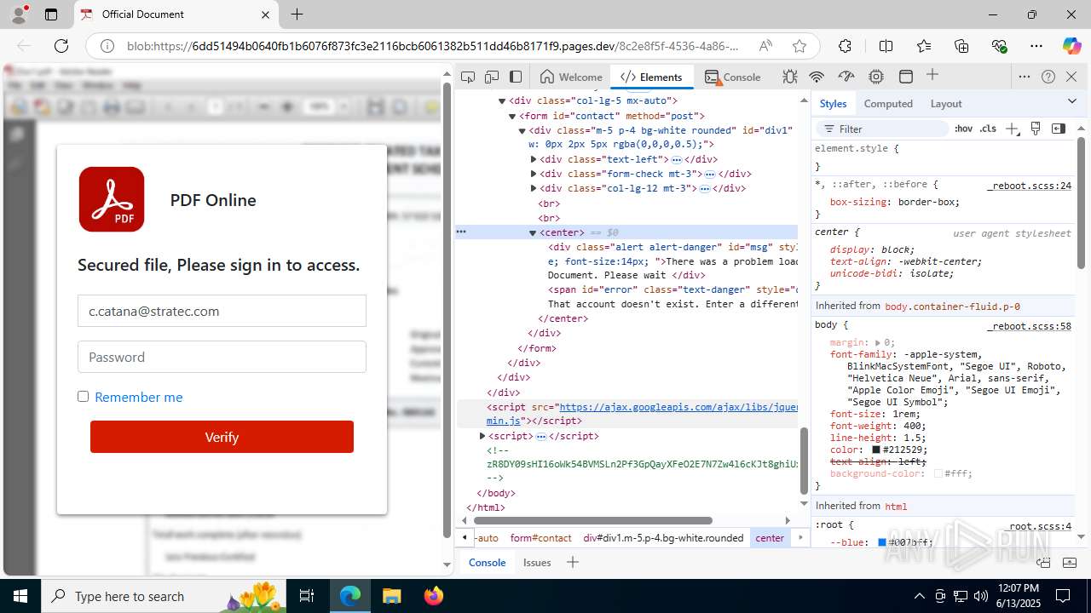Expand the div form-check mt-3 node
This screenshot has width=1091, height=613.
(534, 174)
